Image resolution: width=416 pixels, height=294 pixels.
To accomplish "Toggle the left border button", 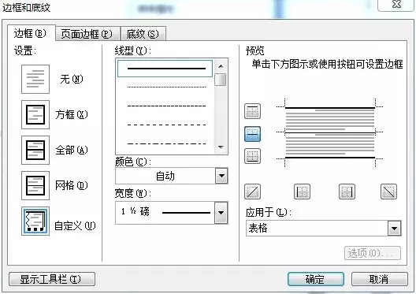I will click(302, 192).
